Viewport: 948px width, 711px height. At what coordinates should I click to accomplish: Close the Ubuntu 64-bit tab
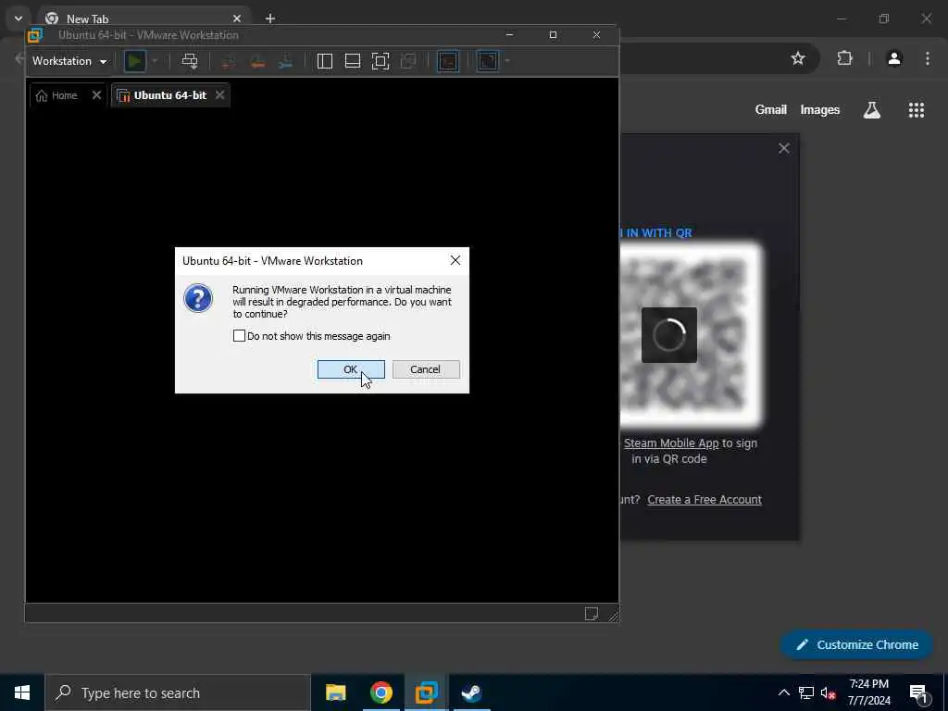click(220, 95)
